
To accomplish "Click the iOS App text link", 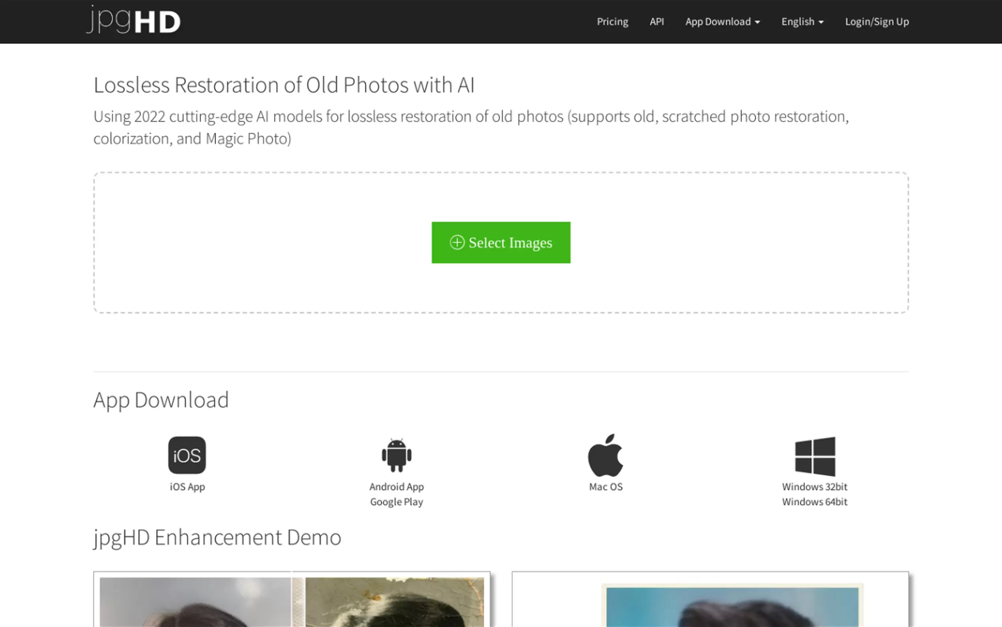I will click(187, 487).
